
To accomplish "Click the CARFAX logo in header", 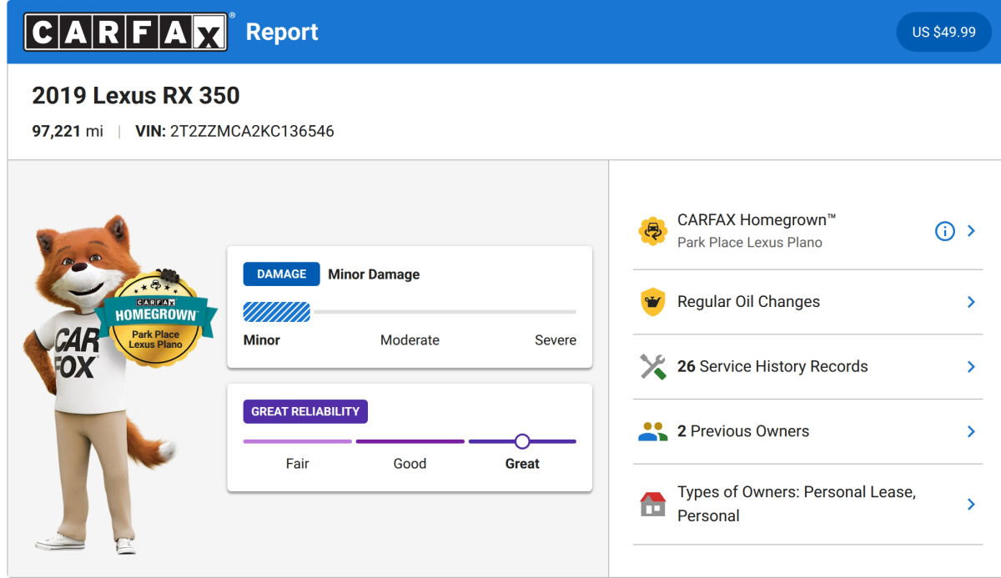I will click(125, 32).
